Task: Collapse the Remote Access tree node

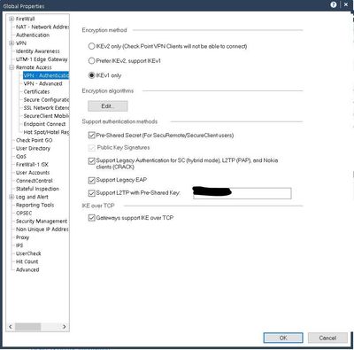Action: pos(12,67)
